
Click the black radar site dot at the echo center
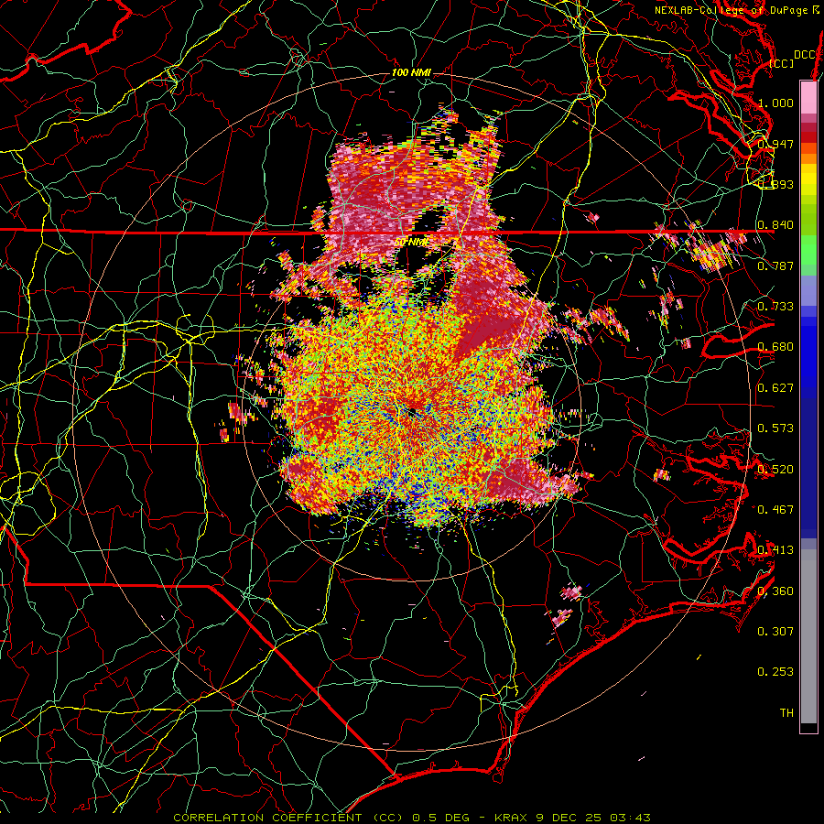413,411
